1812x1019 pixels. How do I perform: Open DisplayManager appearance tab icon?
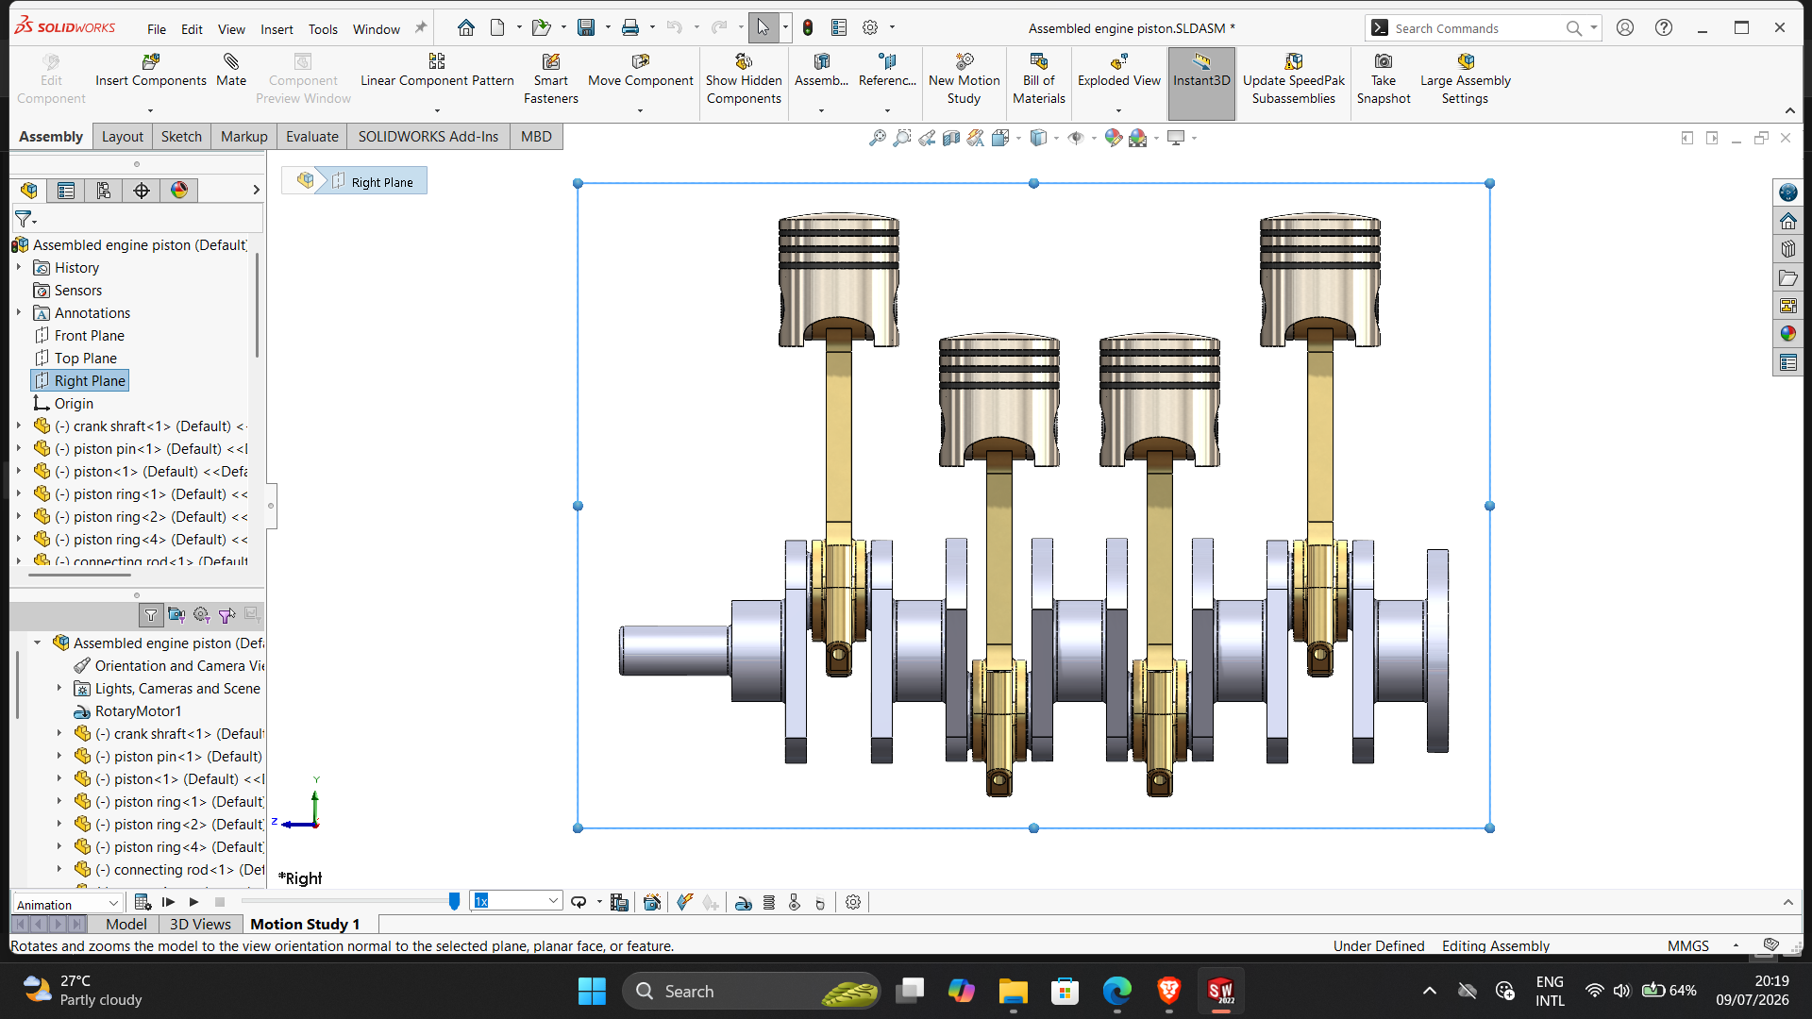pos(178,191)
